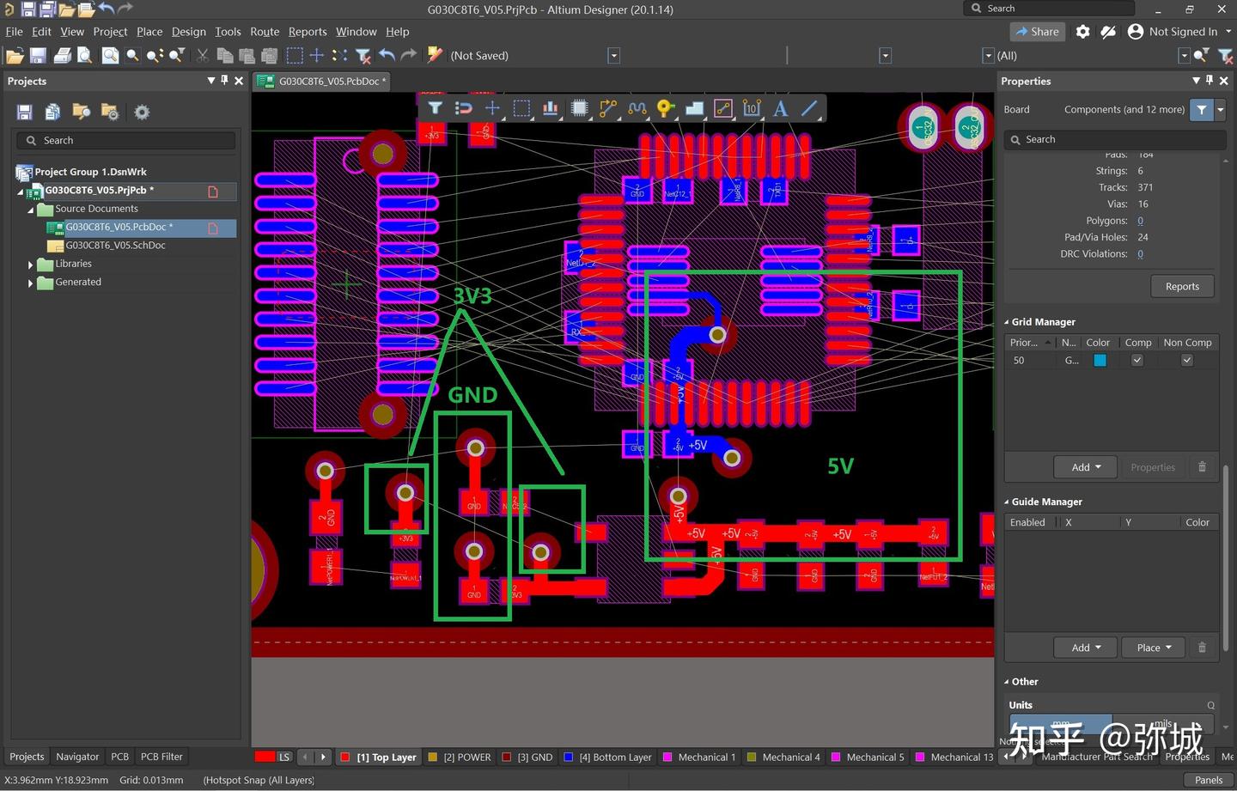Screen dimensions: 1237x791
Task: Click the Align Objects bar-chart icon
Action: click(x=550, y=108)
